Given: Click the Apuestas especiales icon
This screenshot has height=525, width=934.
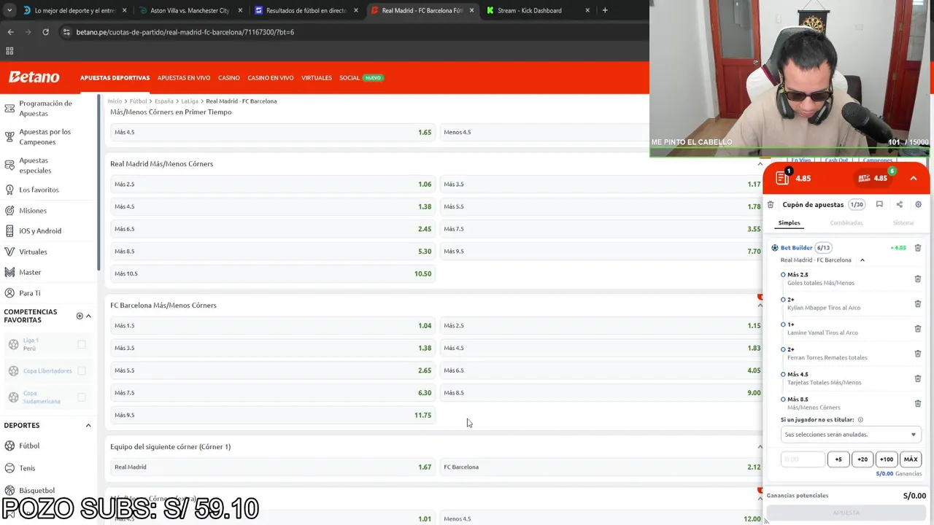Looking at the screenshot, I should click(x=9, y=166).
